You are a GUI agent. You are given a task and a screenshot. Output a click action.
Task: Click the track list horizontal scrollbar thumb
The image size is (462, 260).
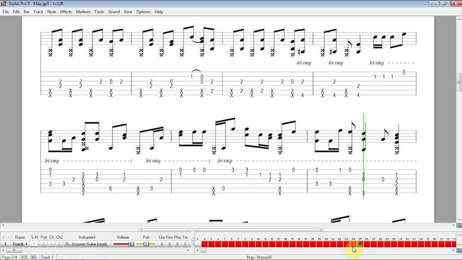(x=14, y=250)
